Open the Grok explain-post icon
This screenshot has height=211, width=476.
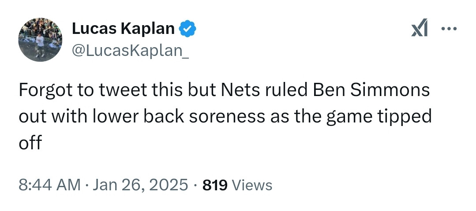[419, 30]
